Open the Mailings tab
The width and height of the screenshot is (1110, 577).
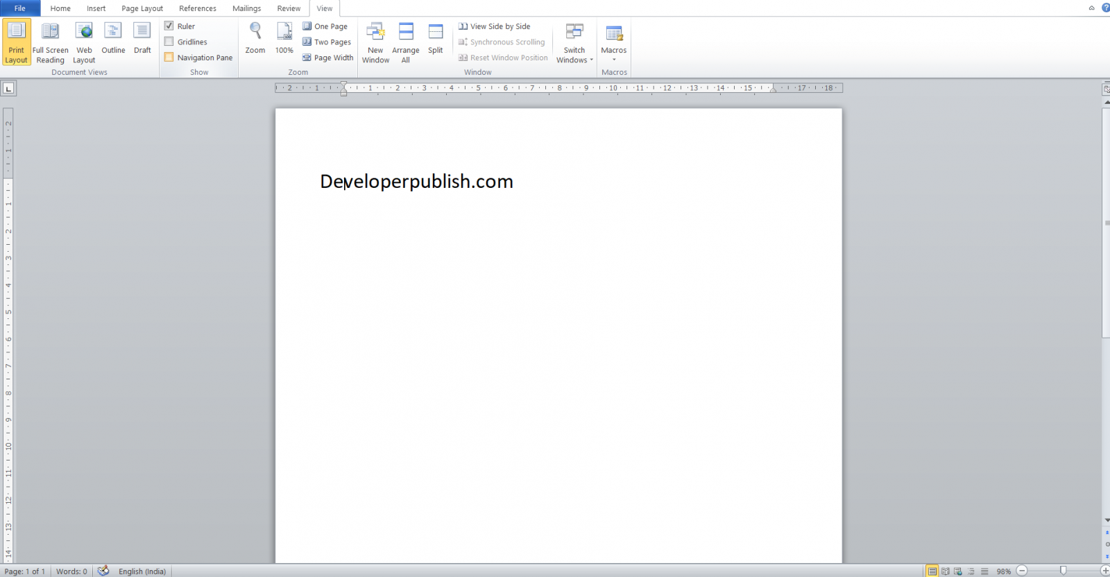(x=247, y=8)
